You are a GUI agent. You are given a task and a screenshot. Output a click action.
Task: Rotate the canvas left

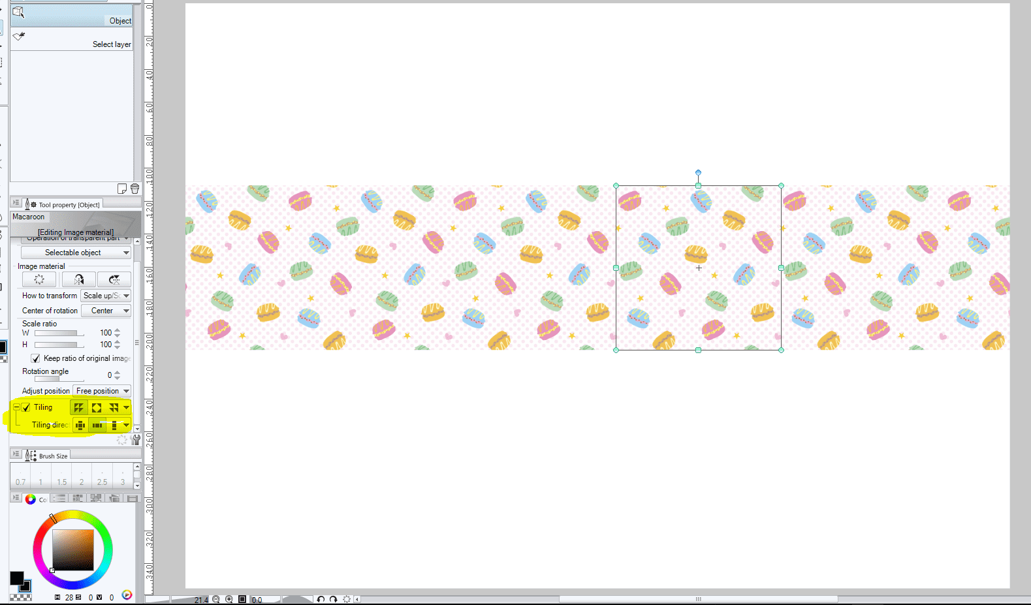(321, 599)
